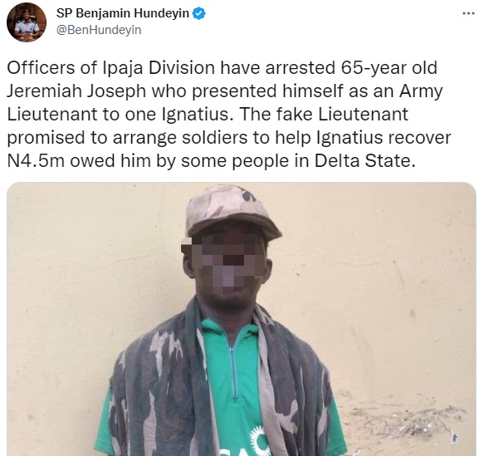Open the attached photo of arrested man
Image resolution: width=484 pixels, height=456 pixels.
[242, 319]
